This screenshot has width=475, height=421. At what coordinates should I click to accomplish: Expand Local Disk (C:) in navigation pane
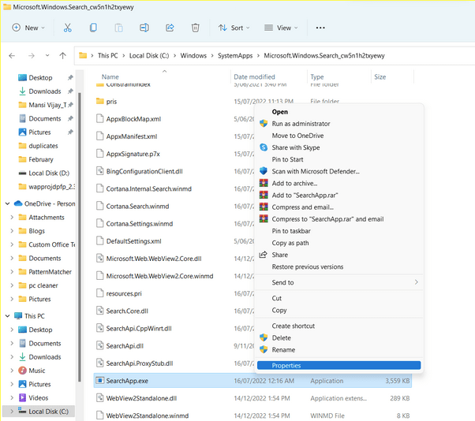tap(12, 412)
